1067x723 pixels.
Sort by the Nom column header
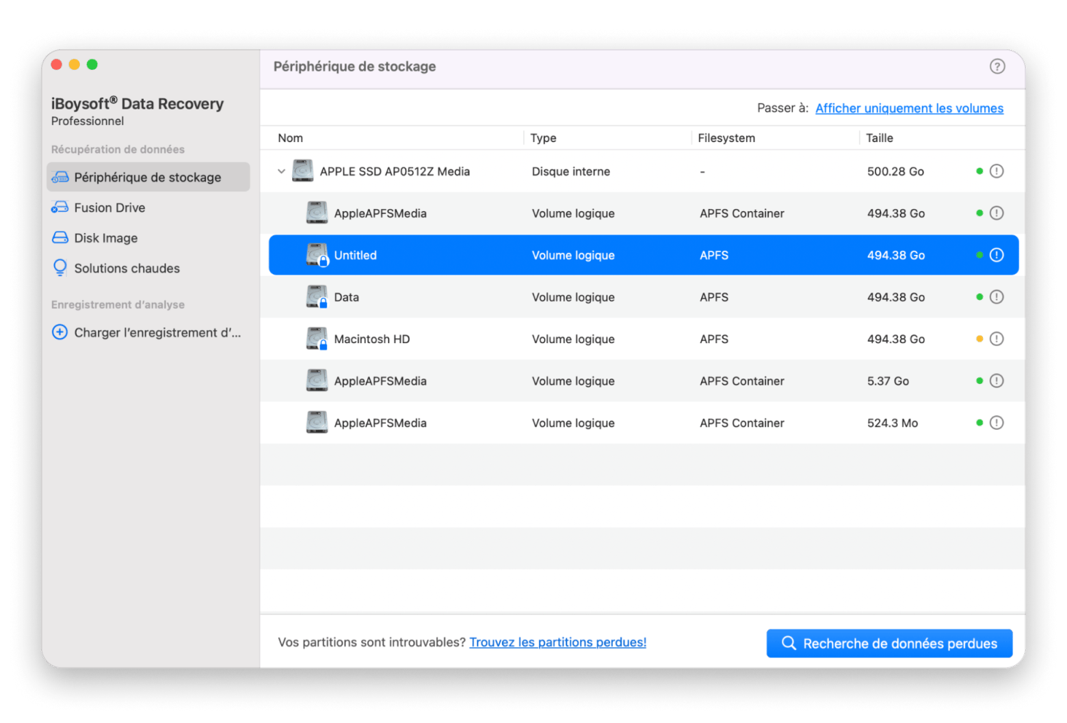click(x=290, y=138)
